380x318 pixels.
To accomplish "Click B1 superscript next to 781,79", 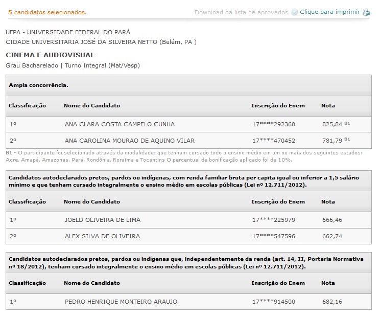I will point(347,139).
